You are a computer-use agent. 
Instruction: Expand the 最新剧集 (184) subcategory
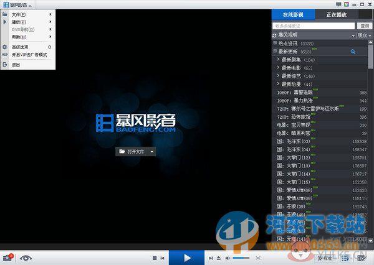278,60
